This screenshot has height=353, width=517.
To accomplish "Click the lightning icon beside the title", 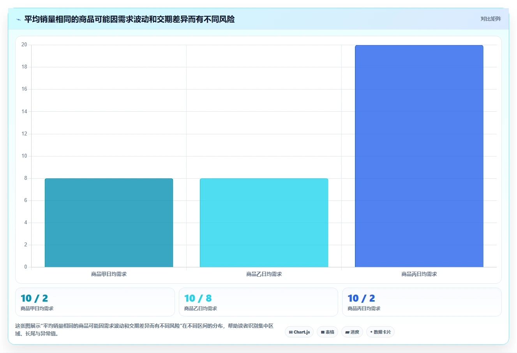I will (18, 19).
